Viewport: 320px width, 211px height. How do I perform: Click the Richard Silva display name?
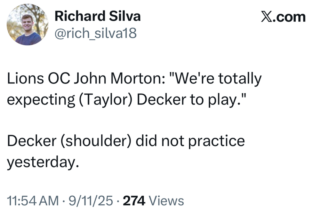tap(98, 16)
